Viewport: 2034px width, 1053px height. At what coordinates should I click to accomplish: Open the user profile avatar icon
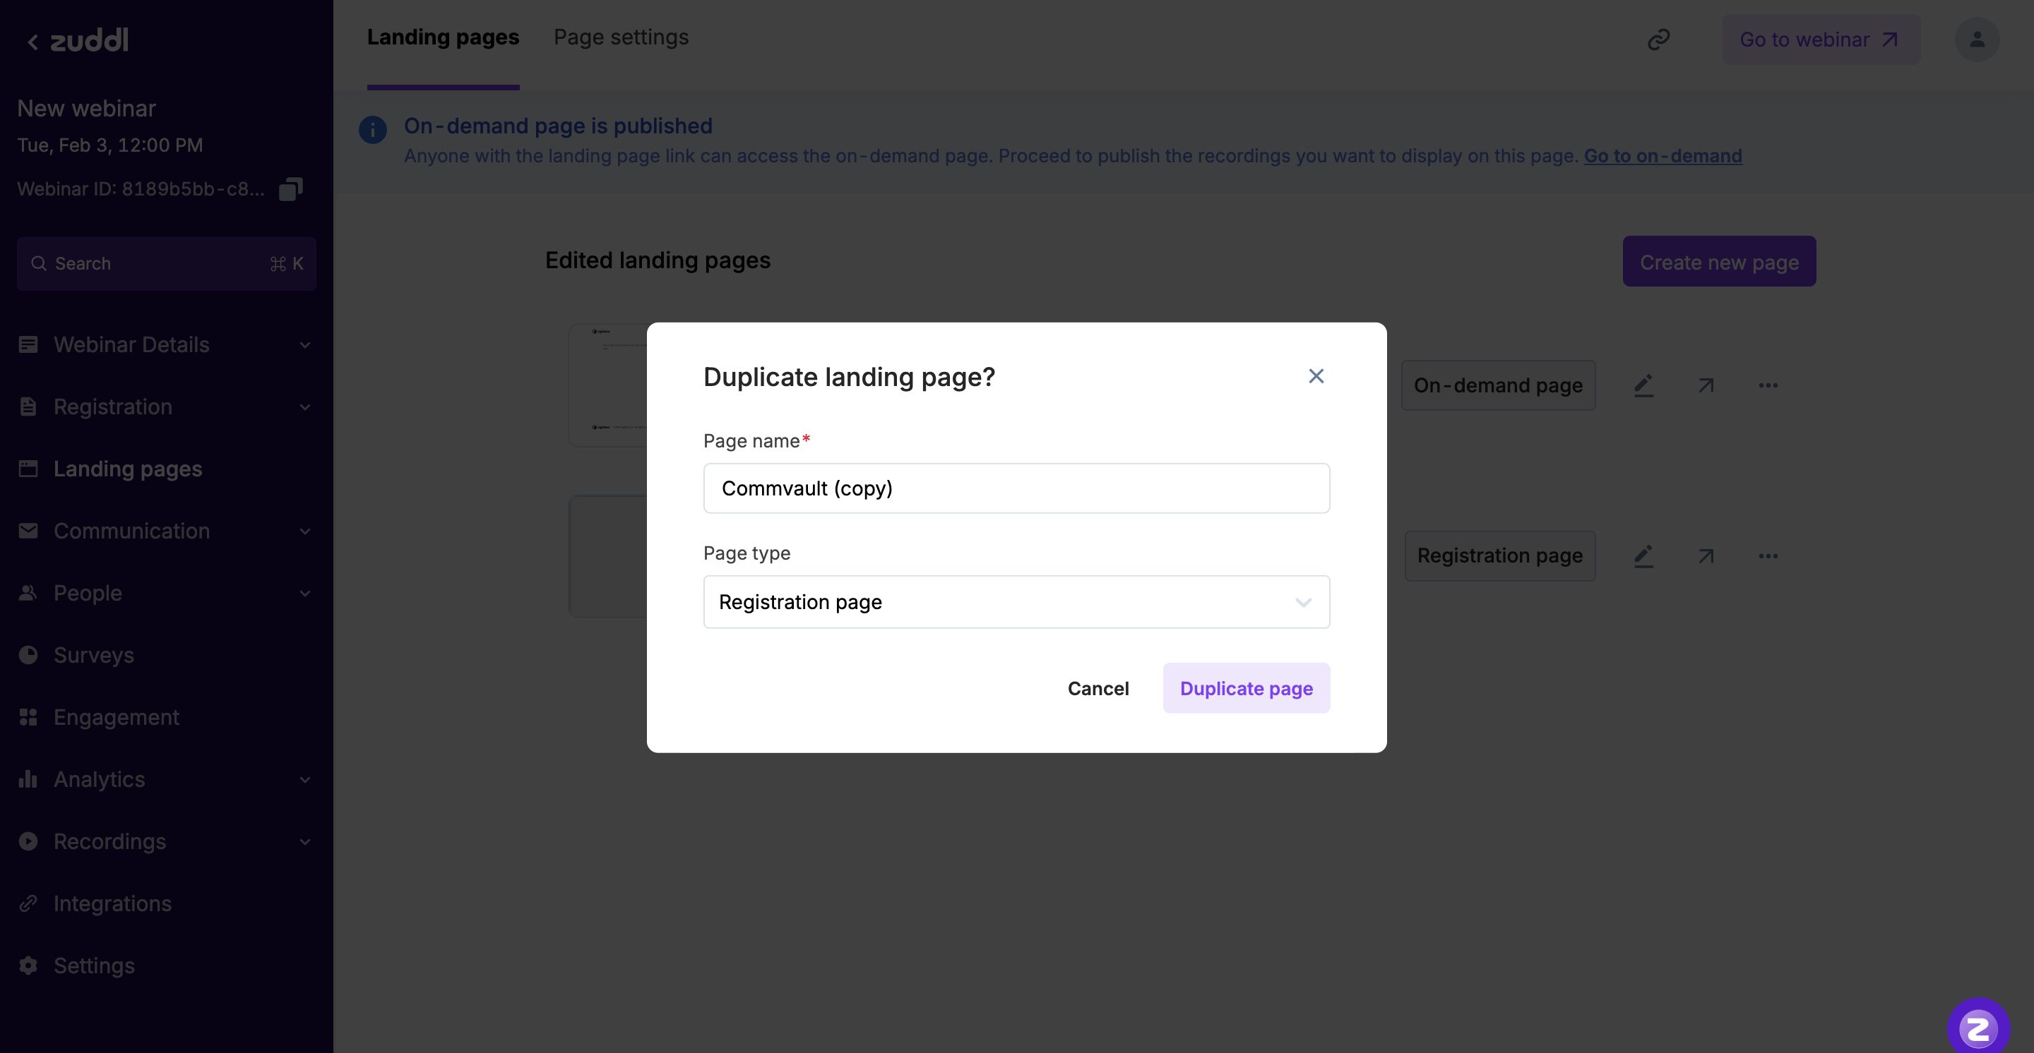click(1976, 40)
